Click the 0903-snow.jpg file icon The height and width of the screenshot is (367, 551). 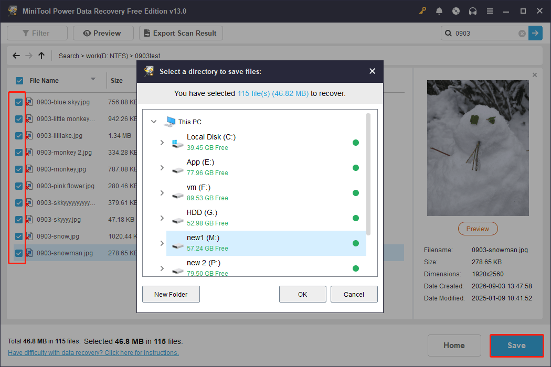pos(29,236)
